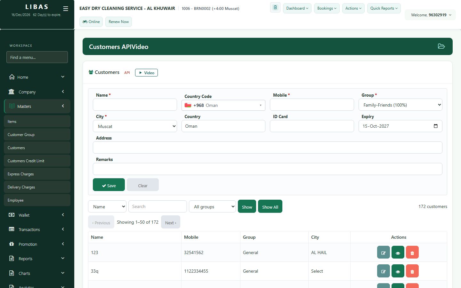Open the Actions menu
Image resolution: width=461 pixels, height=288 pixels.
[x=353, y=8]
